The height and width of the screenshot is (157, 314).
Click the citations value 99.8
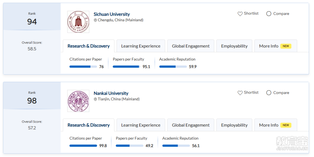pos(103,146)
